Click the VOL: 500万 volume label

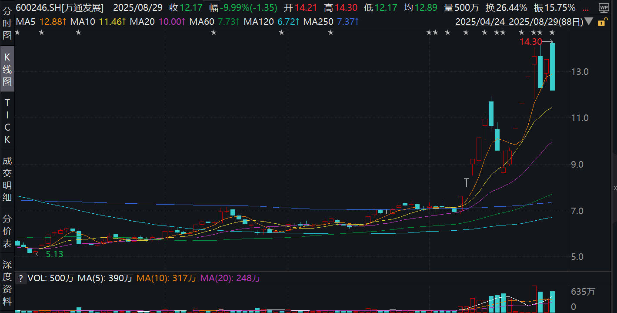tap(51, 278)
